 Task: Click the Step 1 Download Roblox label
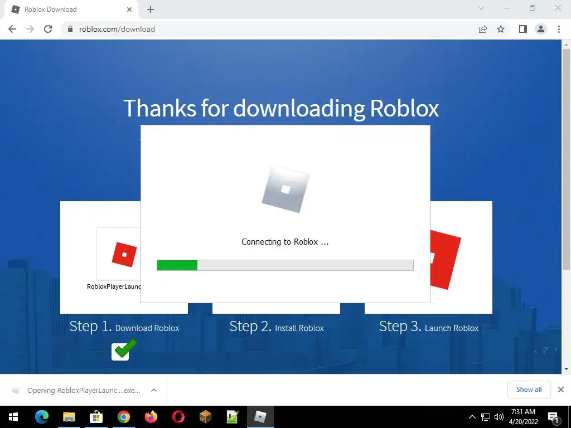click(x=124, y=327)
